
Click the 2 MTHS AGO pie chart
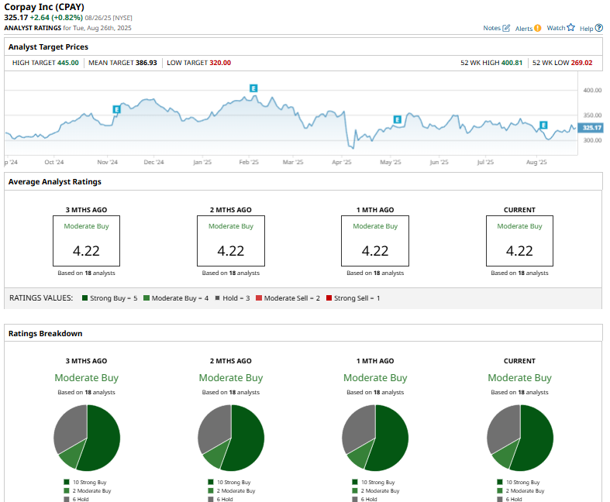coord(231,438)
